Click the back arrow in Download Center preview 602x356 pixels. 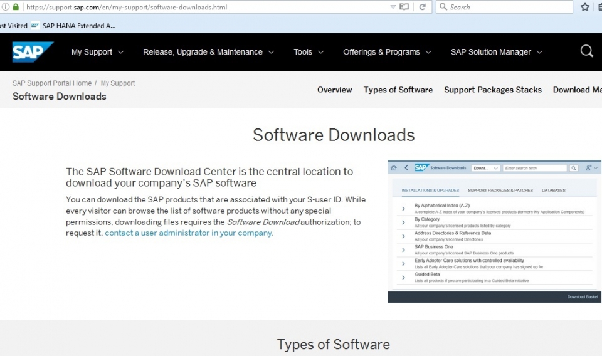click(406, 168)
